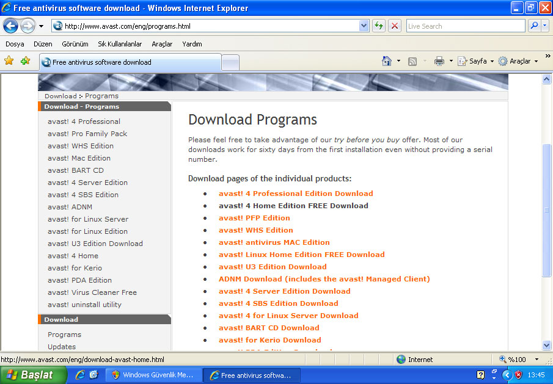This screenshot has height=384, width=553.
Task: Open Favorites Center star icon
Action: point(9,61)
